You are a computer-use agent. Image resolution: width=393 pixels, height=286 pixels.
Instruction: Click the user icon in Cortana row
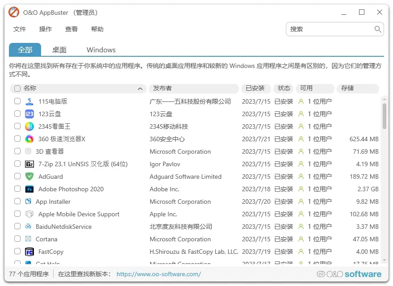click(301, 239)
